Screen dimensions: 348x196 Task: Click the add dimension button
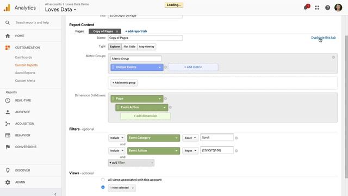point(145,116)
